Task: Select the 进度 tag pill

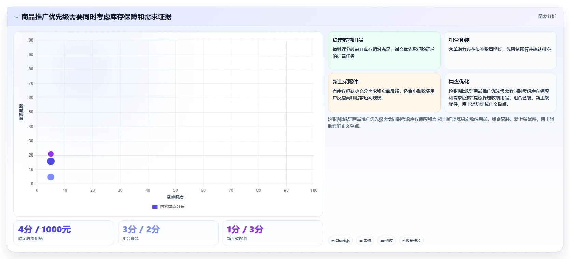Action: (x=387, y=241)
